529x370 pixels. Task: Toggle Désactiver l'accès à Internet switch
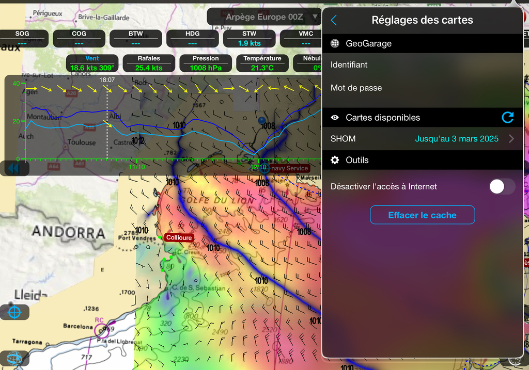pos(502,186)
